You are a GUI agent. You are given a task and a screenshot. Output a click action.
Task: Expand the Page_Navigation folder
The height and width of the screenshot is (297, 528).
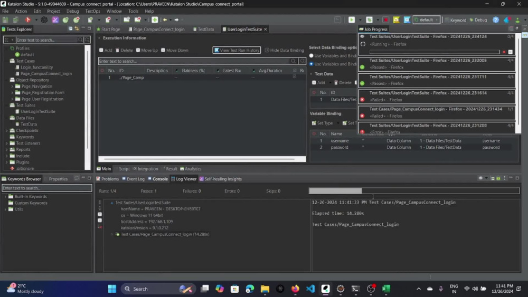tap(12, 87)
